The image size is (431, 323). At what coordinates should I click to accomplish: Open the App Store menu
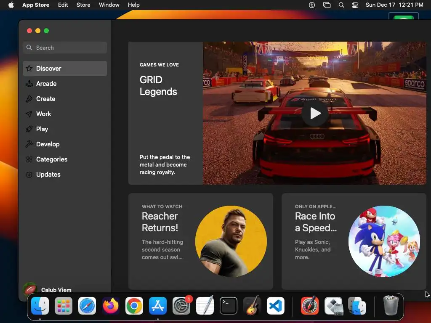click(36, 5)
